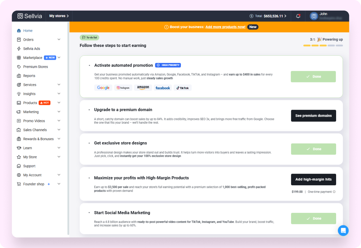Click the Google logo chip
The image size is (361, 248).
[x=103, y=88]
